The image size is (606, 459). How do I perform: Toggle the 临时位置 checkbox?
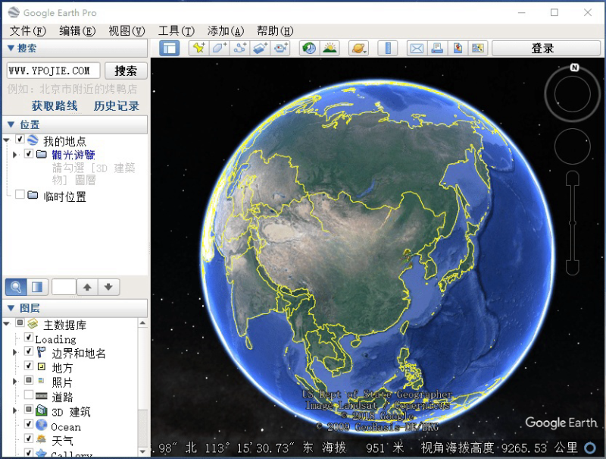tap(20, 195)
